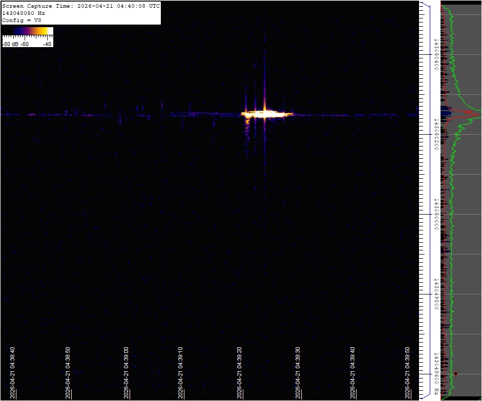Click the bright signal burst on the waterfall
482x401 pixels.
click(265, 114)
